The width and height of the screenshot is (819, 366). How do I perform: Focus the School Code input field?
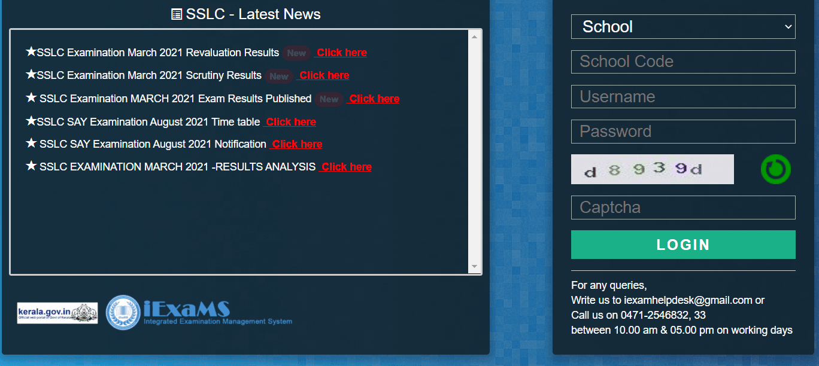pyautogui.click(x=682, y=62)
